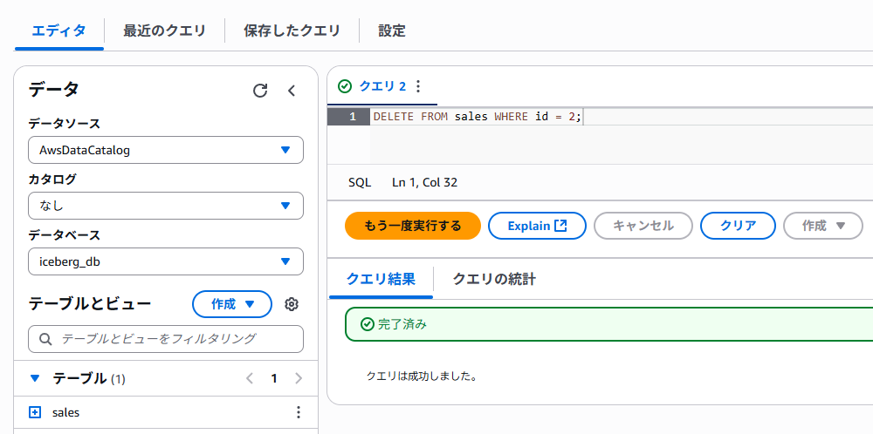Click the クリア button
This screenshot has height=434, width=873.
pos(738,226)
